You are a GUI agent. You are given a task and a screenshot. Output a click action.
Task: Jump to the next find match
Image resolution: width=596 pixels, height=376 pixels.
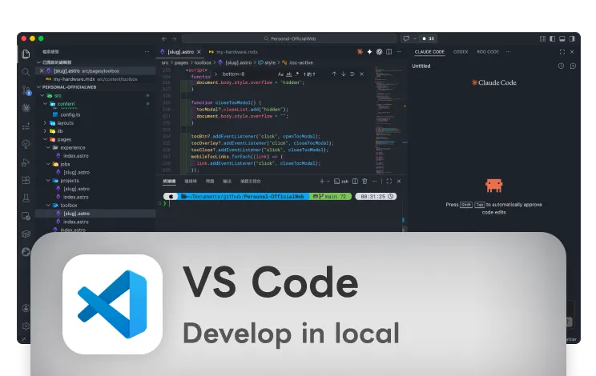point(343,74)
